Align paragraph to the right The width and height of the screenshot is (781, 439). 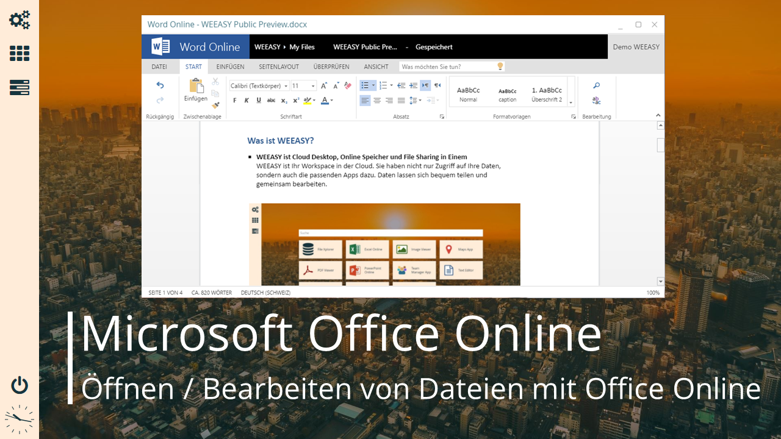389,101
